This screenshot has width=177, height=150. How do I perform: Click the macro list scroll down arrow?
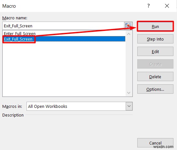point(129,93)
